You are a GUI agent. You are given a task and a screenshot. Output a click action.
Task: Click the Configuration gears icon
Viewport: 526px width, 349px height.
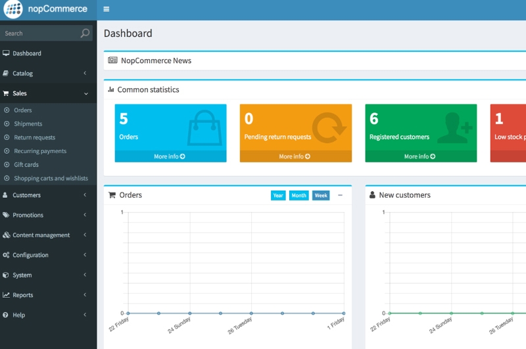pos(6,255)
